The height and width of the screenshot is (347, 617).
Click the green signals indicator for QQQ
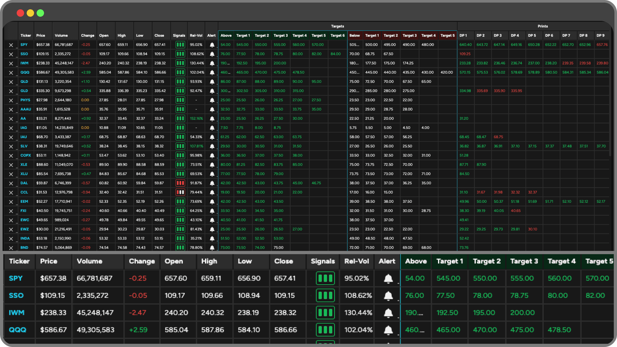(x=180, y=72)
